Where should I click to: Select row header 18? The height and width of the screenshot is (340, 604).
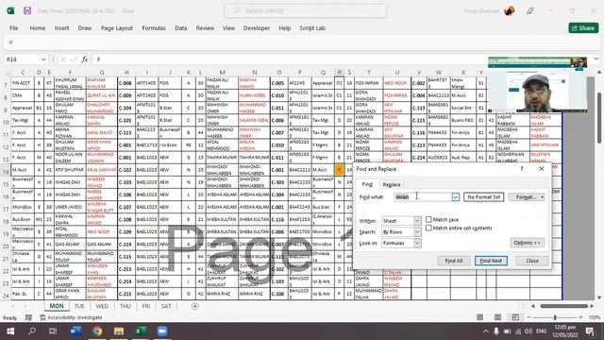6,221
